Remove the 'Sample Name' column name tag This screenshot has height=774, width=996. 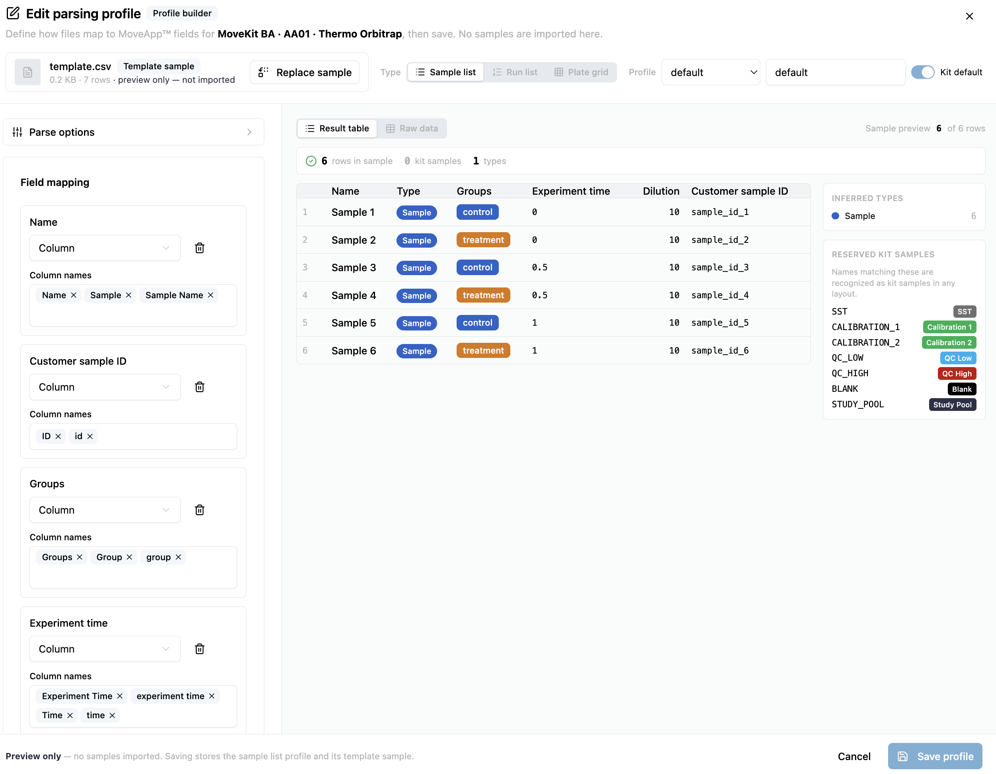[211, 295]
